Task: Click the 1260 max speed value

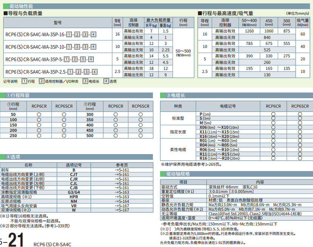Action: pos(250,31)
